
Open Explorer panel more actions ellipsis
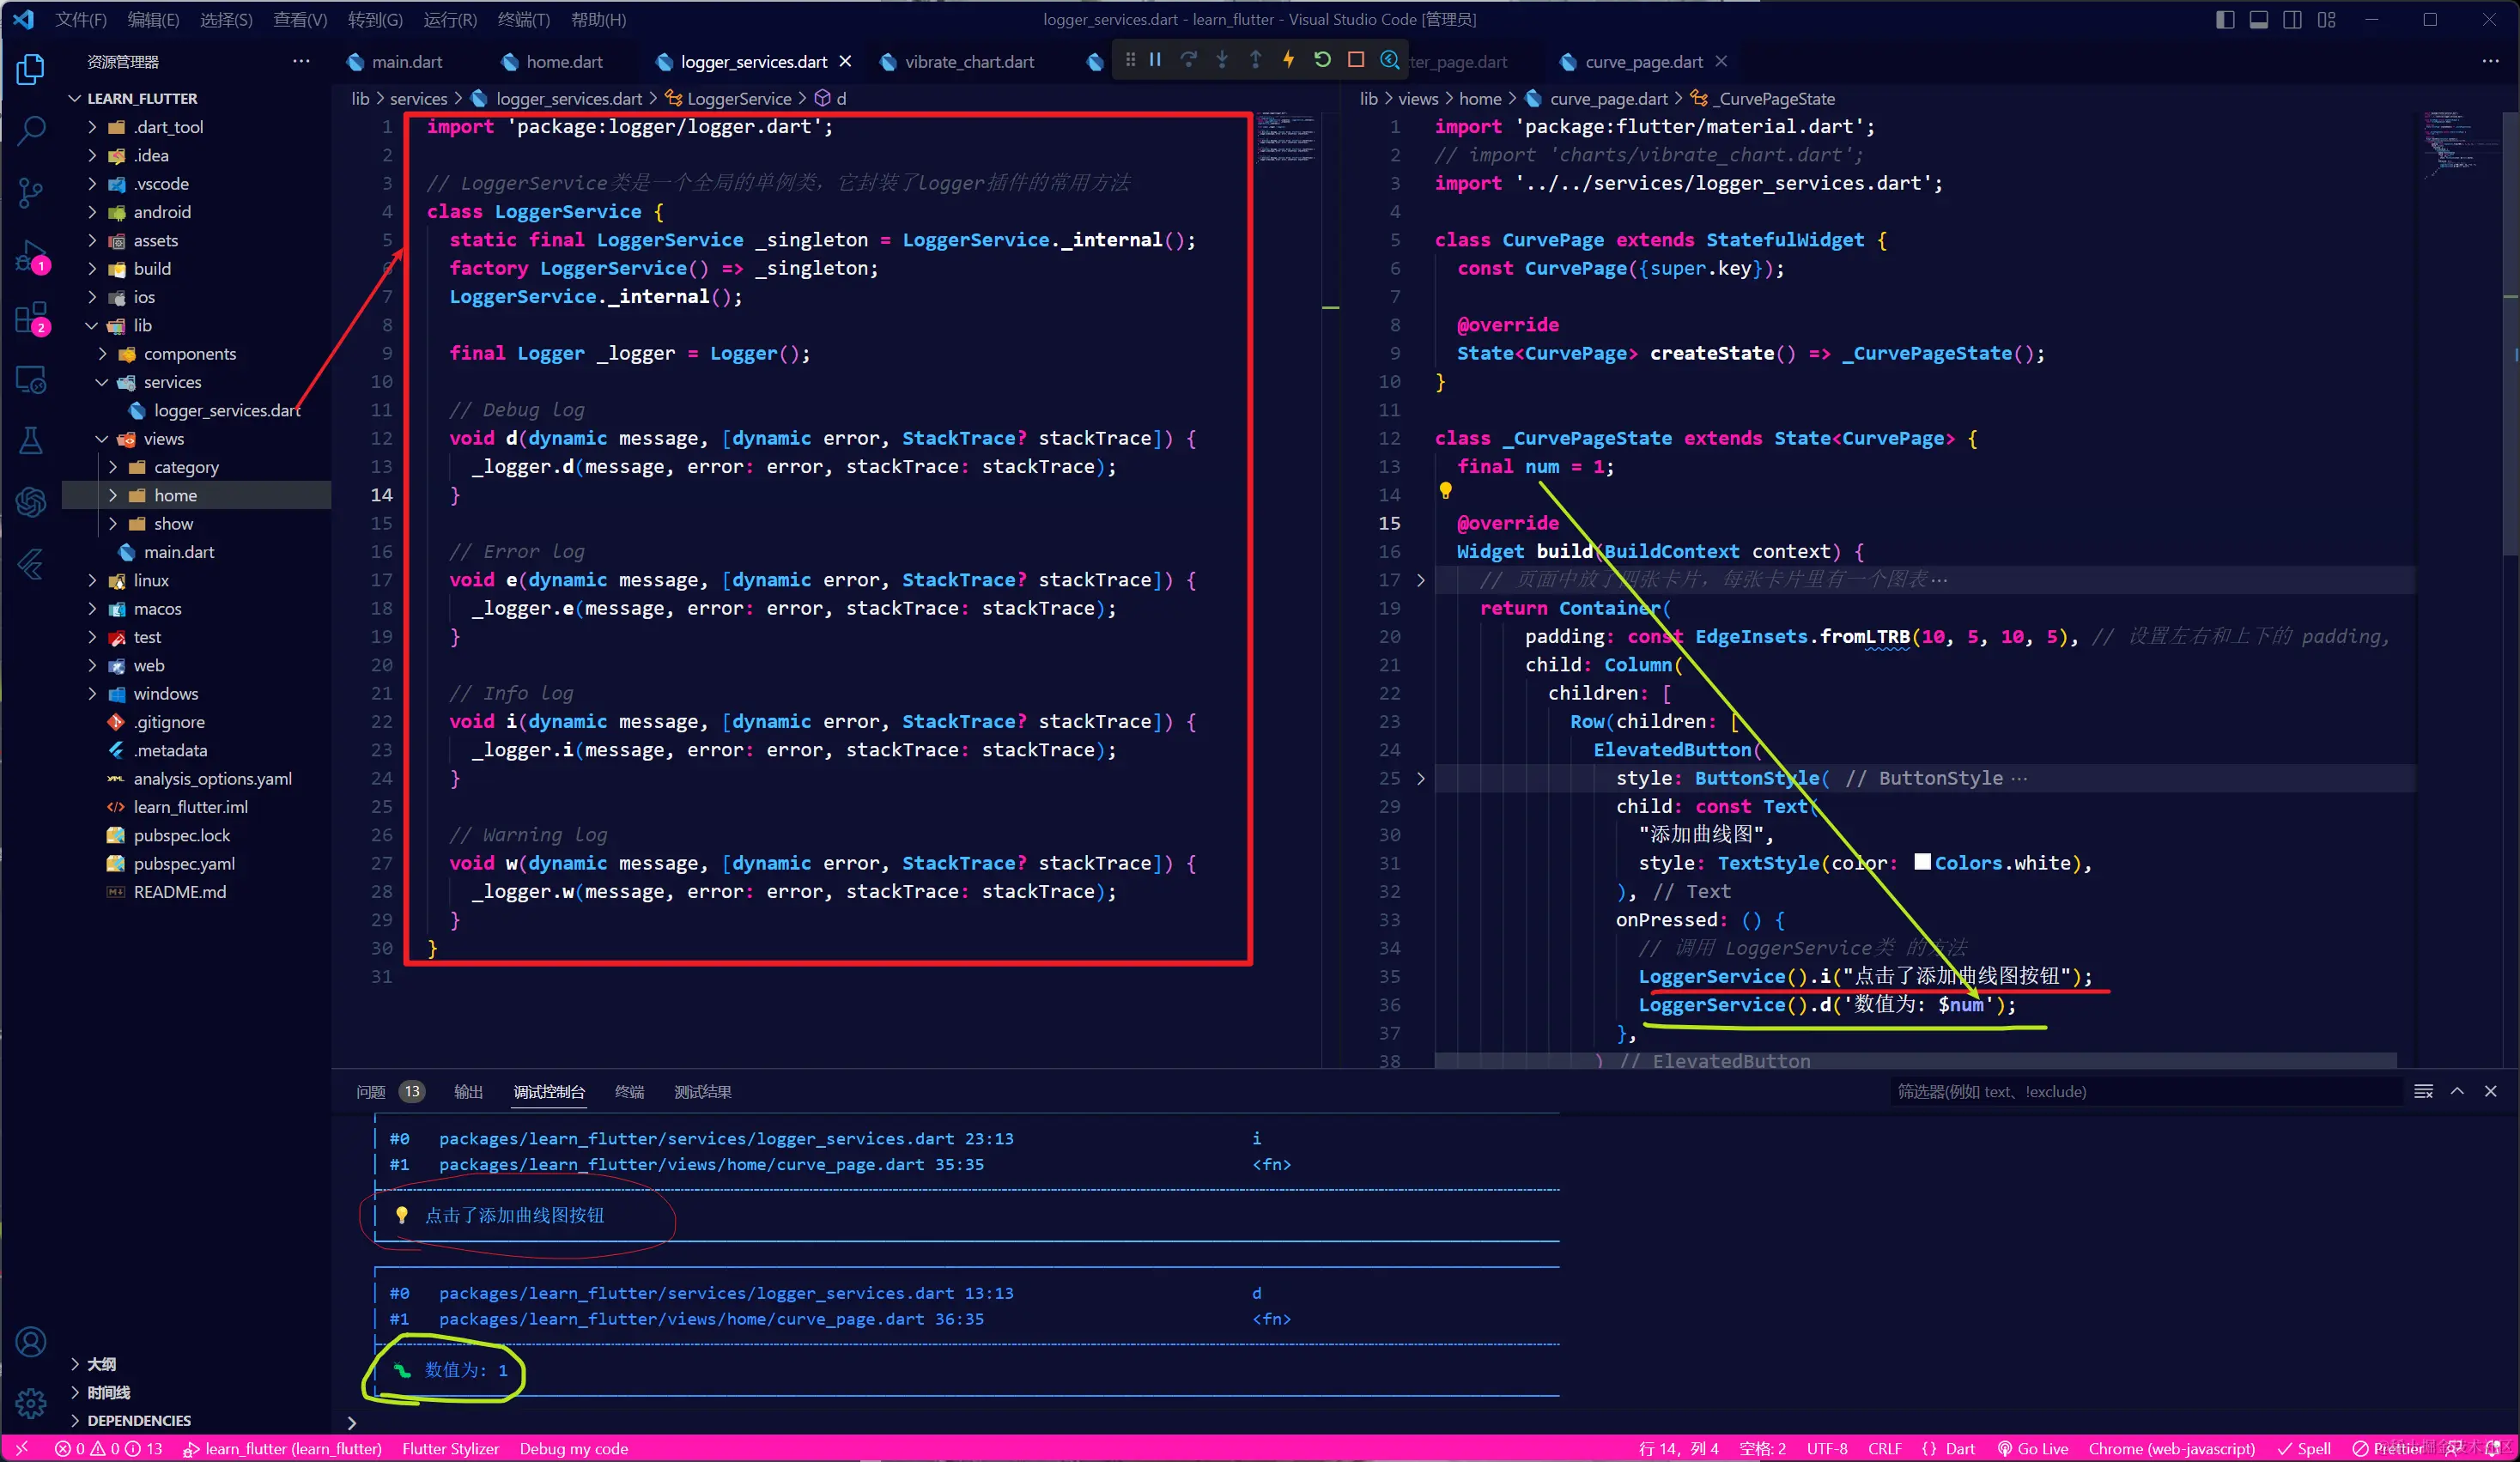pos(301,61)
